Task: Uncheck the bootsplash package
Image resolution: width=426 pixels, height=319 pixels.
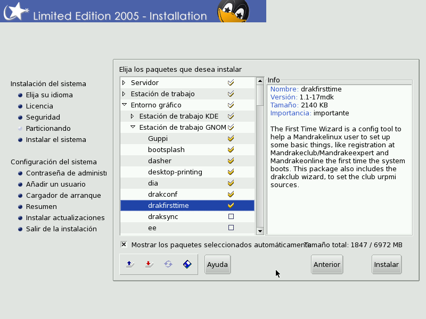Action: [231, 149]
